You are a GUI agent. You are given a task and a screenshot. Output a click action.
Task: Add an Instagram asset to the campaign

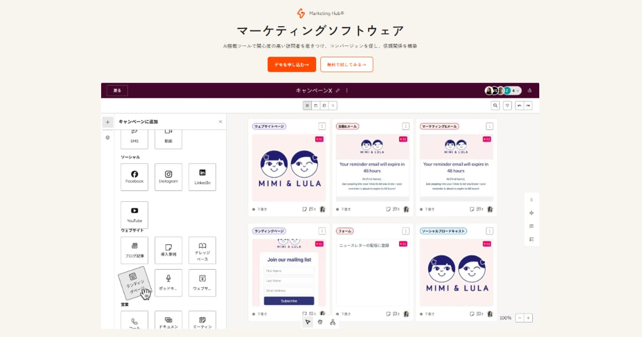169,177
